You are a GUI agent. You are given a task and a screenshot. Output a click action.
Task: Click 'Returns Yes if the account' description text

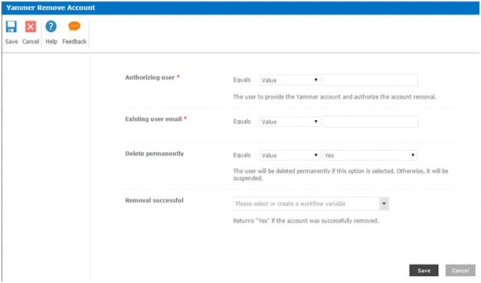click(x=306, y=221)
